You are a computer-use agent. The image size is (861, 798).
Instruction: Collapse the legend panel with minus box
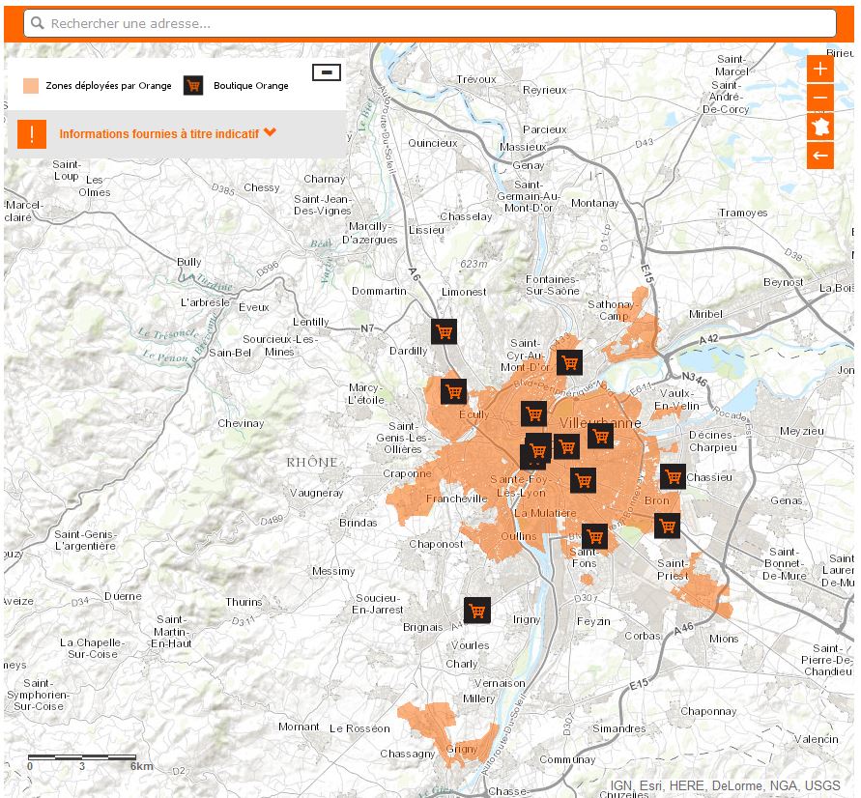[x=327, y=71]
